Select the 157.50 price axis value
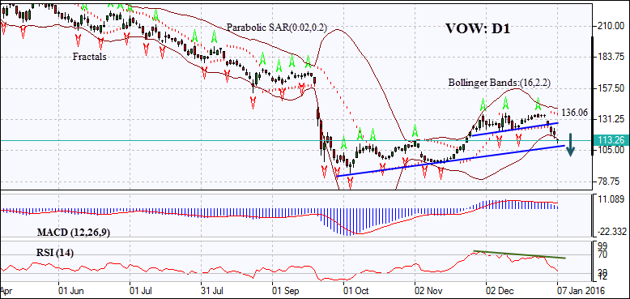Image resolution: width=630 pixels, height=299 pixels. click(610, 88)
